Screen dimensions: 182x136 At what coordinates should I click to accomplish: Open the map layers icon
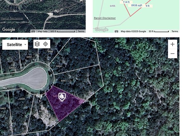(x=37, y=44)
